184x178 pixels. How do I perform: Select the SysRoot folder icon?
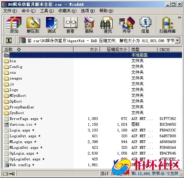coord(6,113)
